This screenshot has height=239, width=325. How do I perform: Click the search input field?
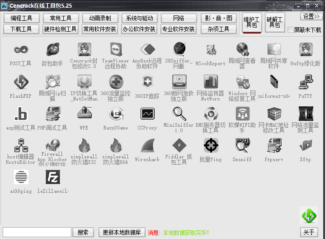37,232
